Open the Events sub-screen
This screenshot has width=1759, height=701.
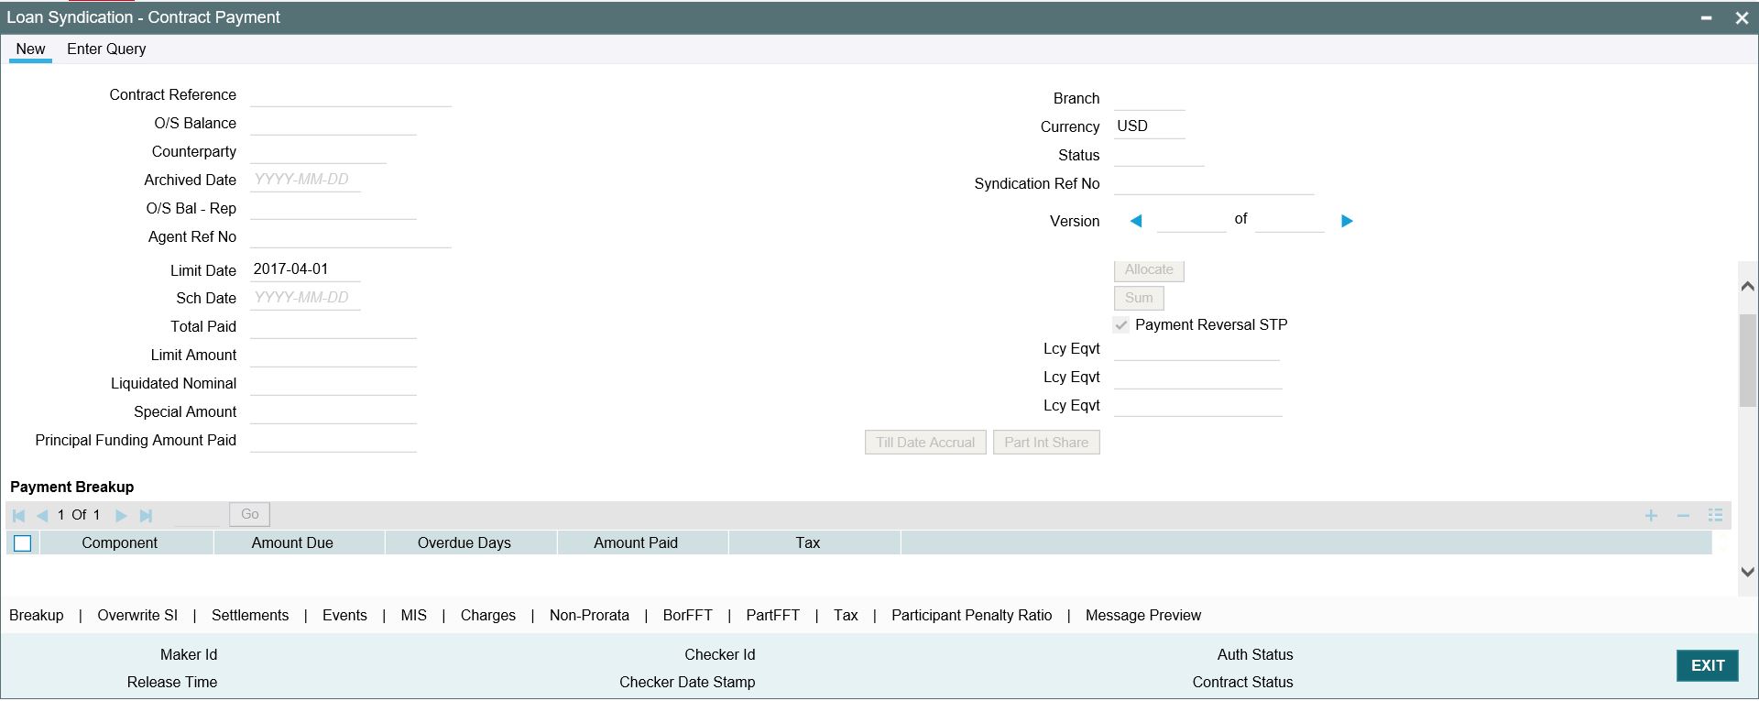pyautogui.click(x=344, y=616)
